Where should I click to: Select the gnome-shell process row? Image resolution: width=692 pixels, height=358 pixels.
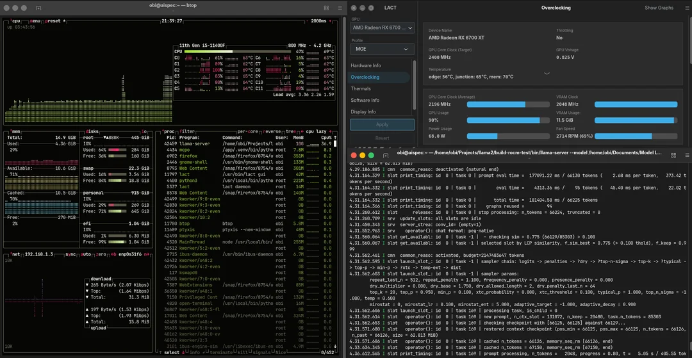[x=247, y=162]
